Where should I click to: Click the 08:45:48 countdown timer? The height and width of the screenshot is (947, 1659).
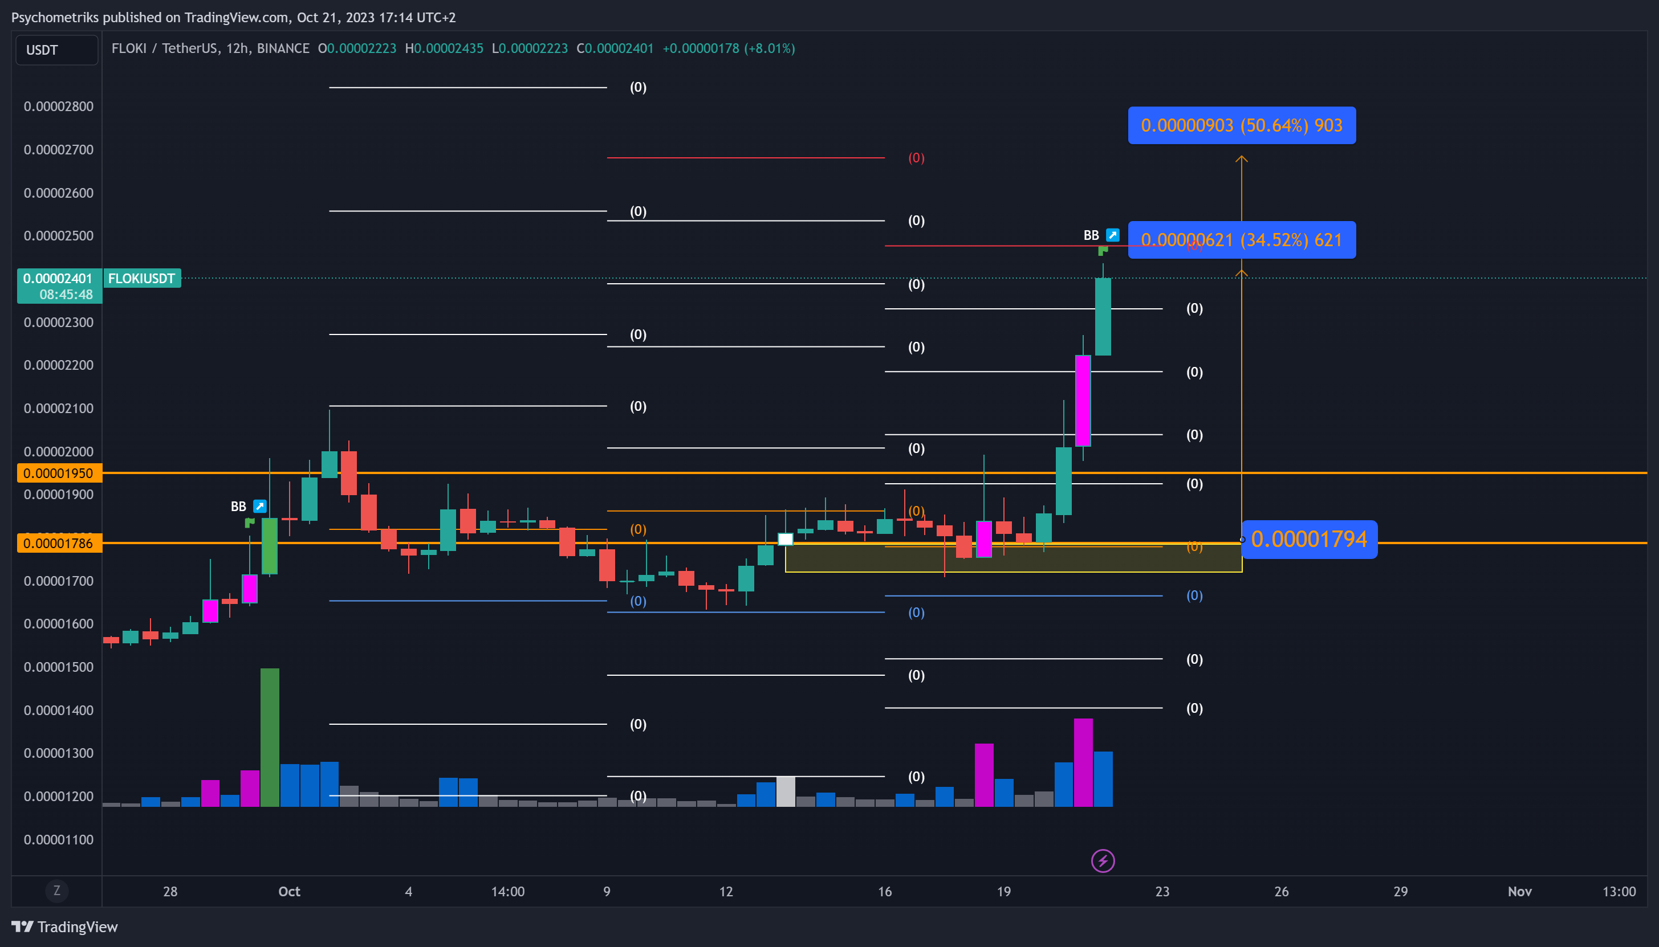66,295
